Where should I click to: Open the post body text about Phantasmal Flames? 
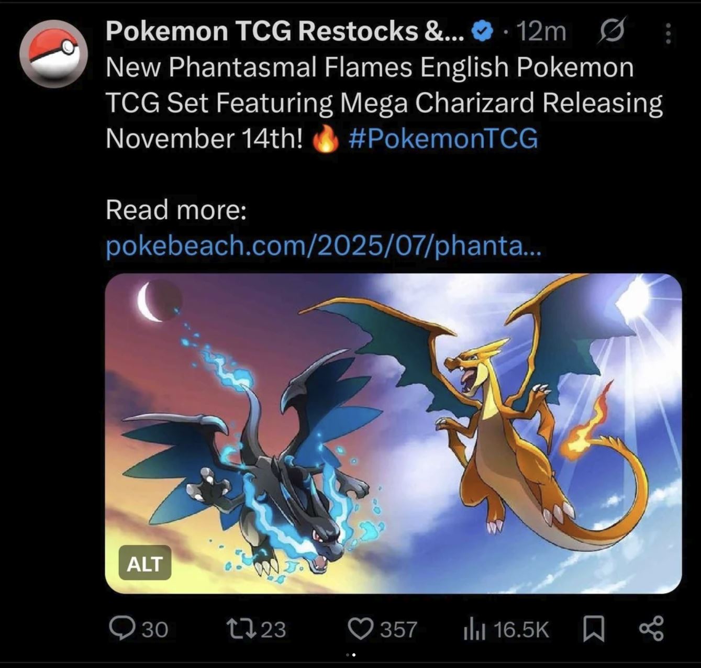384,103
